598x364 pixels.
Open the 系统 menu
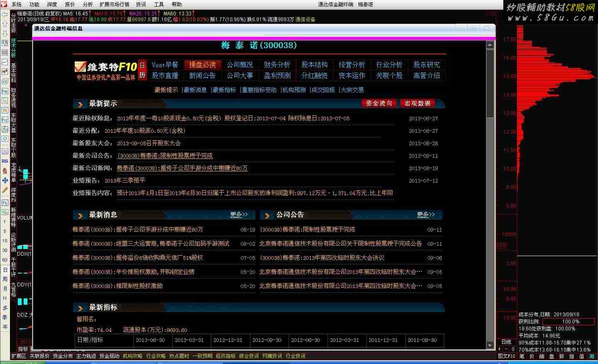(17, 4)
